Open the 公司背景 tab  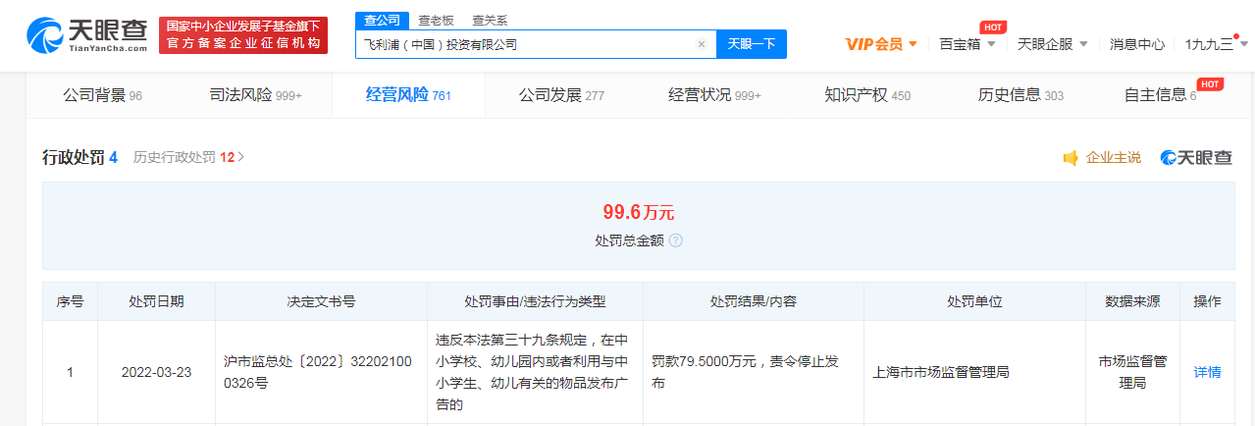click(102, 95)
